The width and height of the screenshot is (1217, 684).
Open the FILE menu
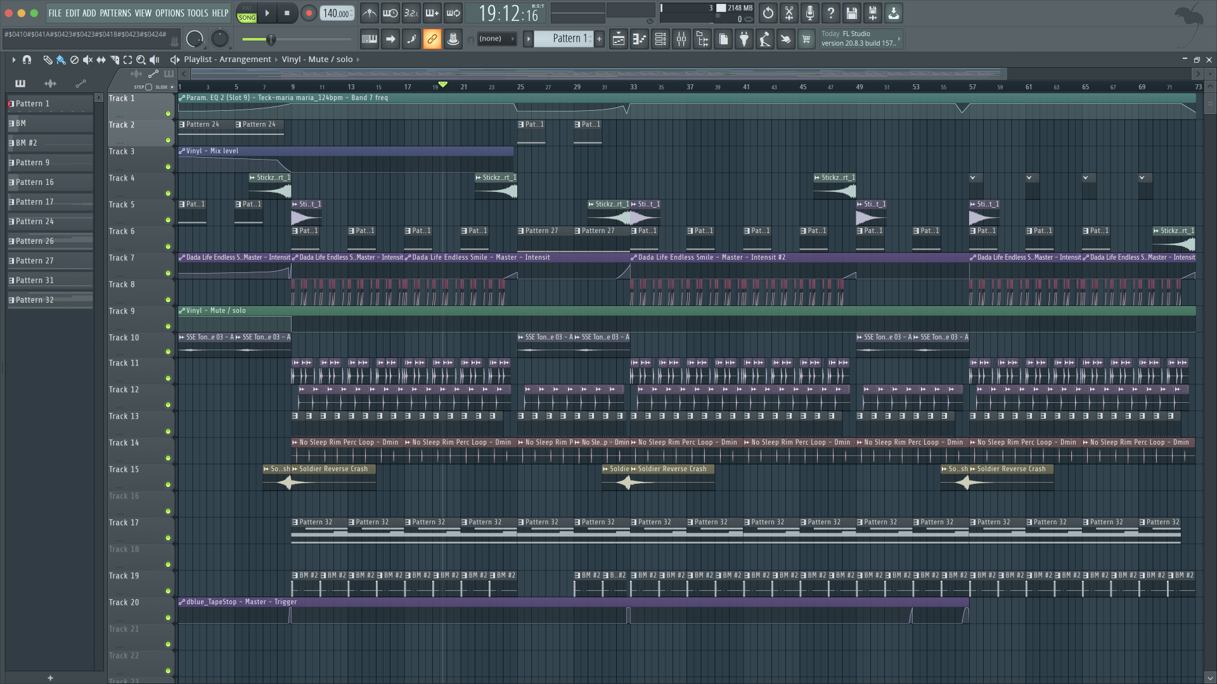coord(55,13)
